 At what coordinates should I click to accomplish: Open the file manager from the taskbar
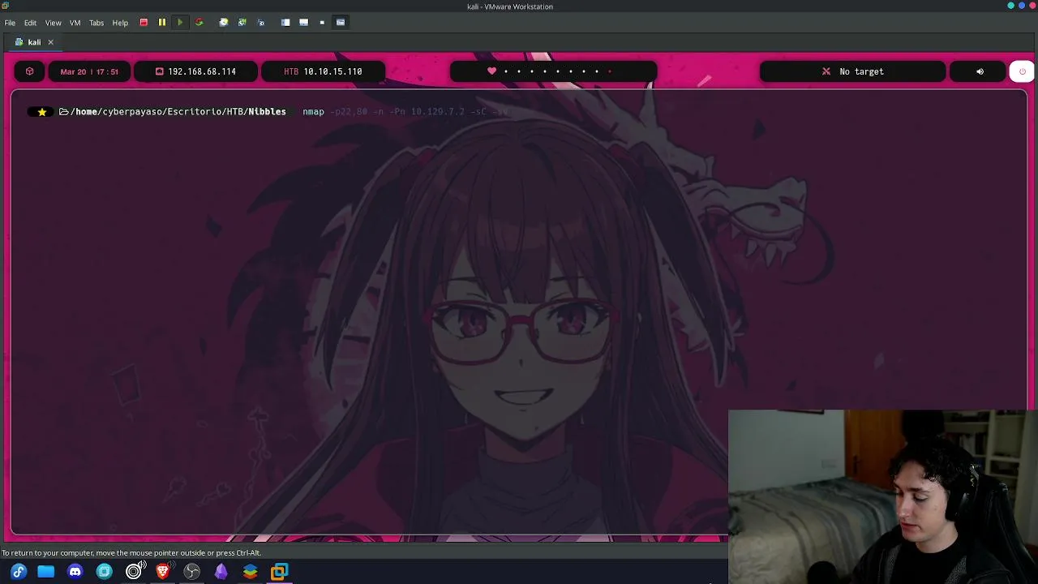point(46,572)
